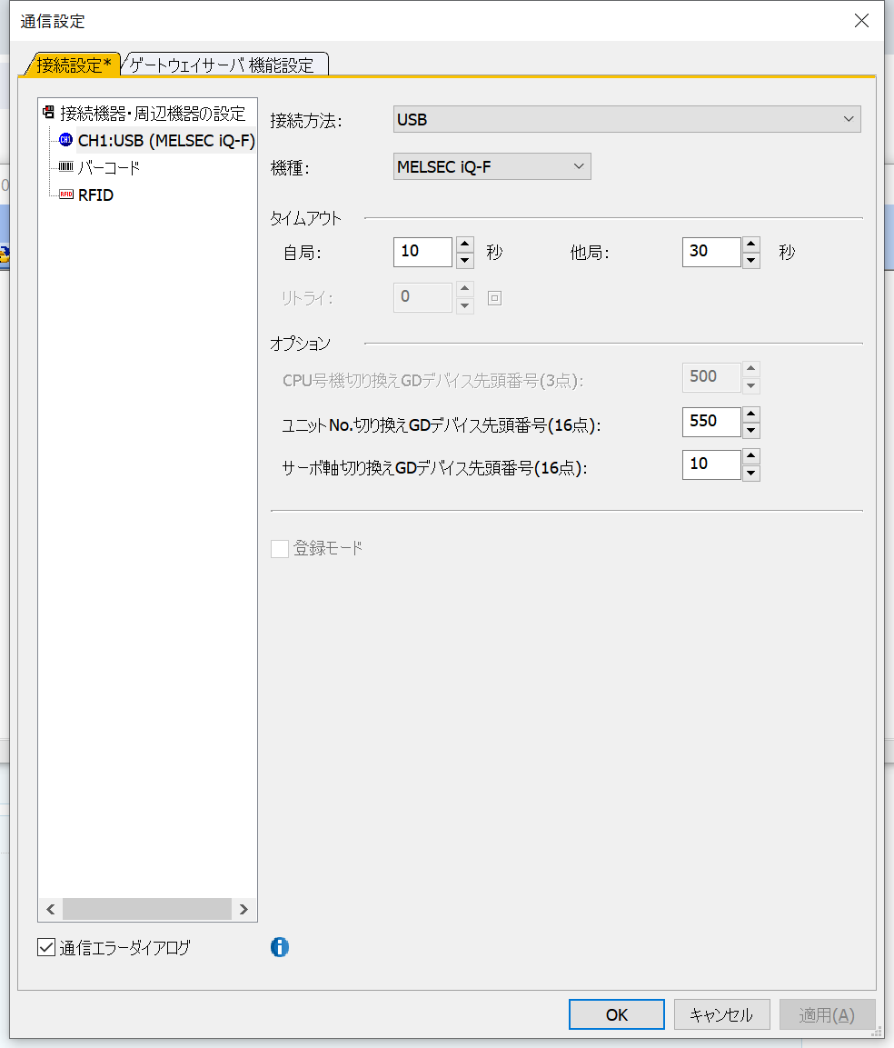This screenshot has width=894, height=1048.
Task: Open the 接続方法 USB dropdown
Action: 627,119
